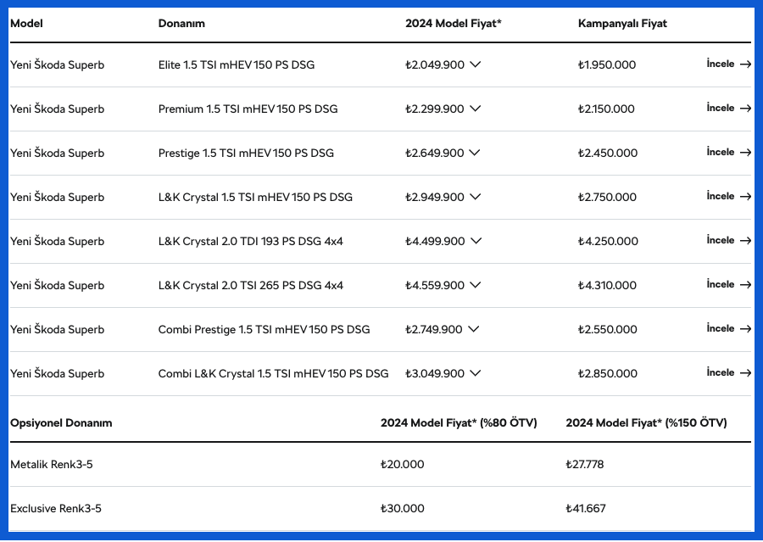The height and width of the screenshot is (542, 763).
Task: Expand price chevron for L&K Crystal 2.0 TDI
Action: click(476, 241)
